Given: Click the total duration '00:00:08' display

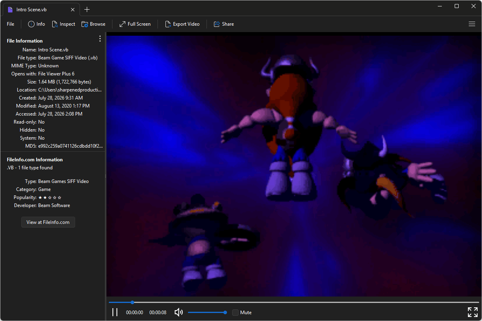Looking at the screenshot, I should (x=158, y=313).
